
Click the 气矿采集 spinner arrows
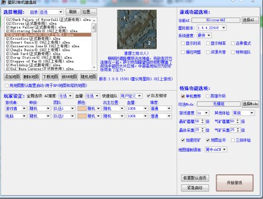click(238, 130)
